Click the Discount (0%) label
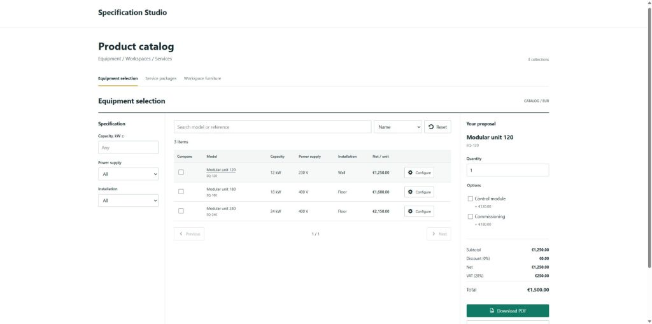 tap(478, 258)
